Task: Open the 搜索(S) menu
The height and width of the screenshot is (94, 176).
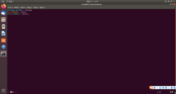Action: 29,8
